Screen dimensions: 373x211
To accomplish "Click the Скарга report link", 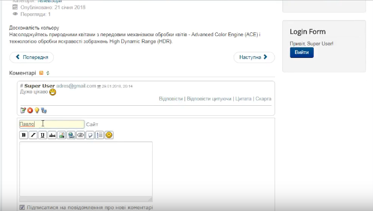I will click(263, 99).
